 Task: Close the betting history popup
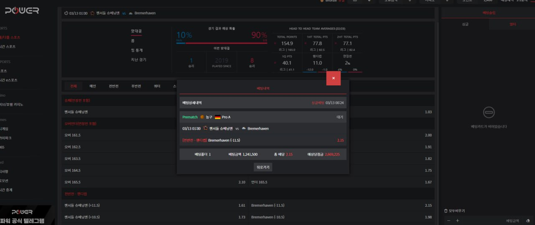click(x=333, y=78)
